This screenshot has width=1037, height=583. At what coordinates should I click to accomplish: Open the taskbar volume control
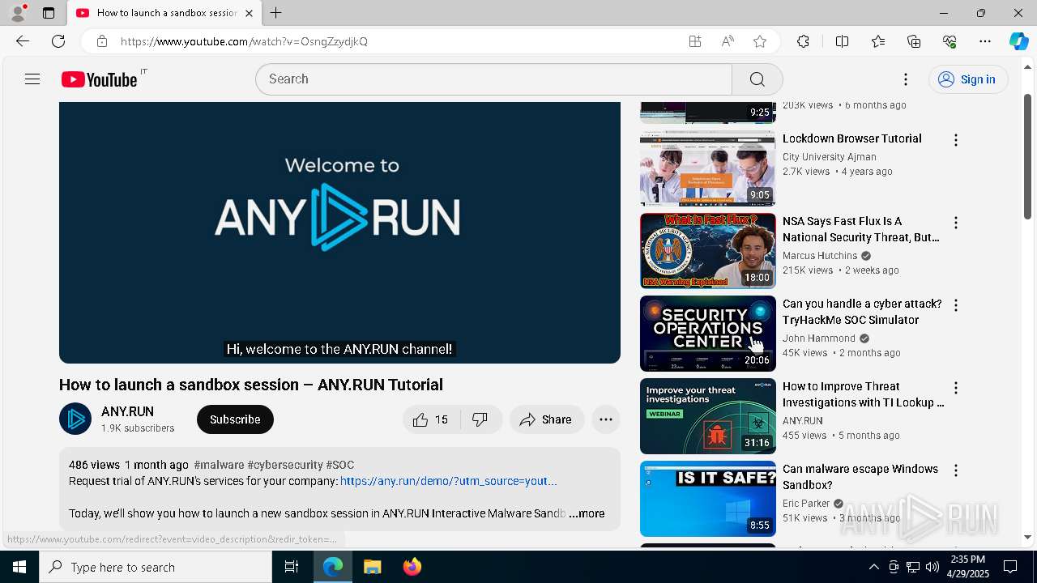click(932, 567)
